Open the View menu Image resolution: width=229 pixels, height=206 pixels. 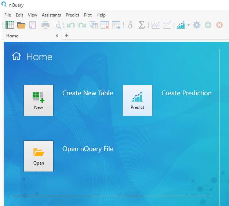32,15
